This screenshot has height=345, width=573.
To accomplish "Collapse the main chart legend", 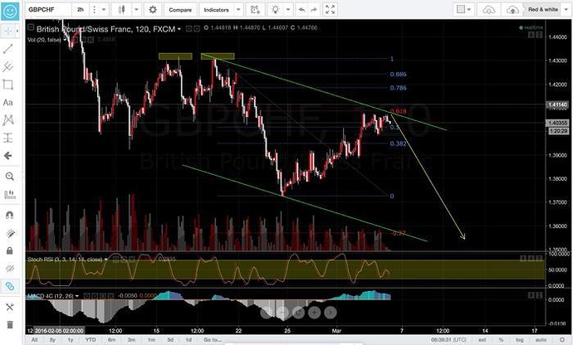I will 31,27.
